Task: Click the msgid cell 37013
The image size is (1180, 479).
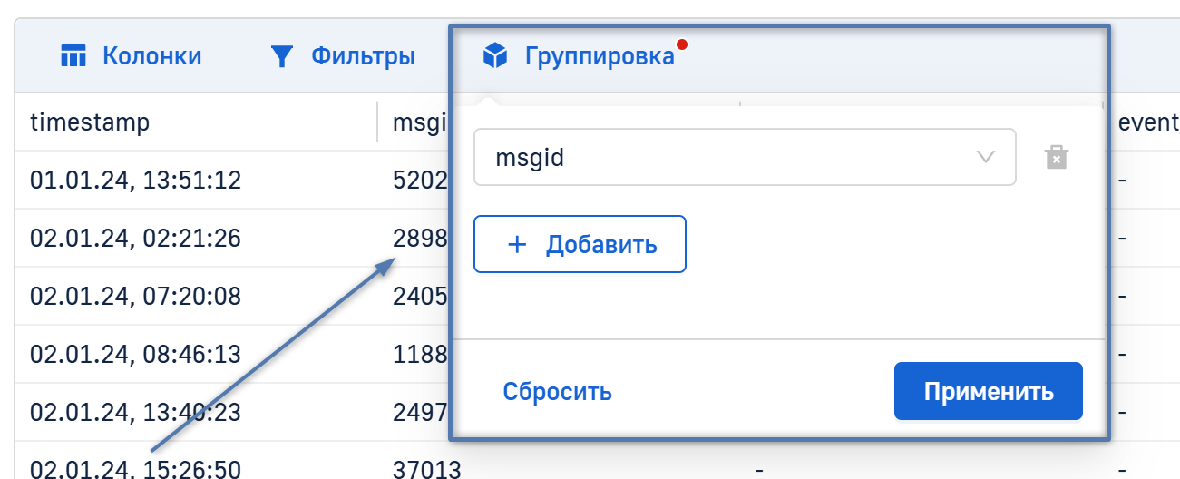Action: tap(426, 468)
